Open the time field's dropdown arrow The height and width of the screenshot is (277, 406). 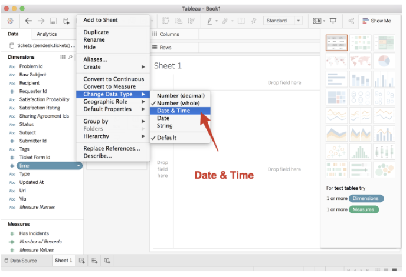(x=78, y=166)
